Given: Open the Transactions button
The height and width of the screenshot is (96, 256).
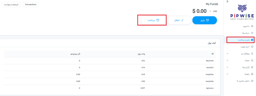Looking at the screenshot, I should pos(31,4).
